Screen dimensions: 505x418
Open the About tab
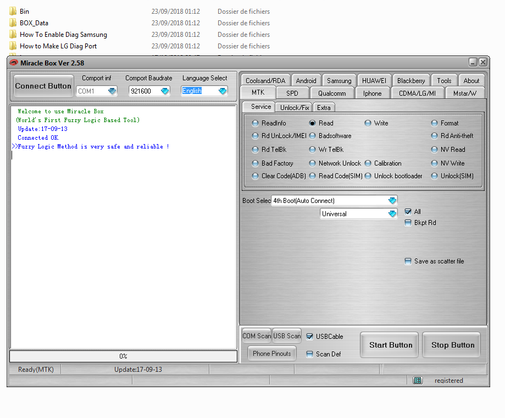471,80
